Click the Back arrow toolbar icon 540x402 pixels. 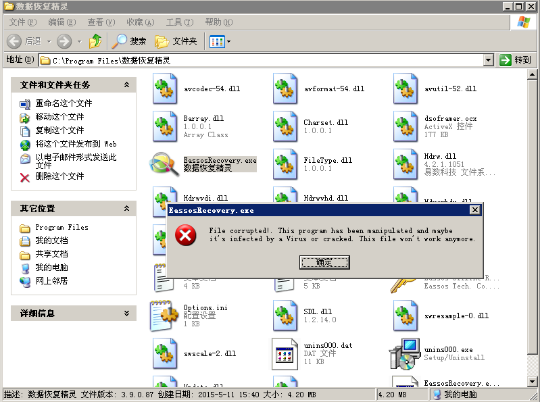click(x=14, y=41)
